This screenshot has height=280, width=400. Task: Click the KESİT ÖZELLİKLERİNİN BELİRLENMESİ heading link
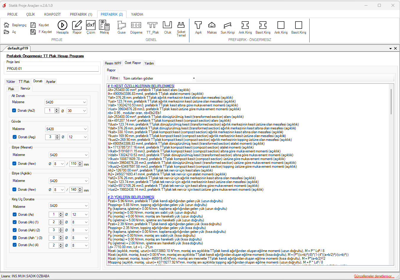pos(141,86)
